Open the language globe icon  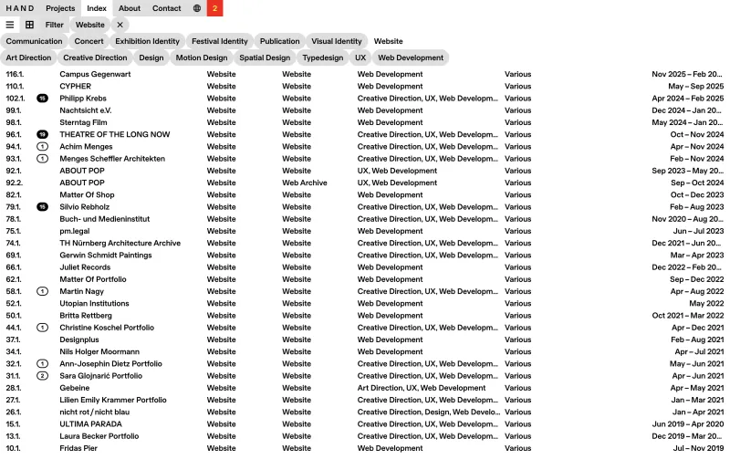click(197, 8)
